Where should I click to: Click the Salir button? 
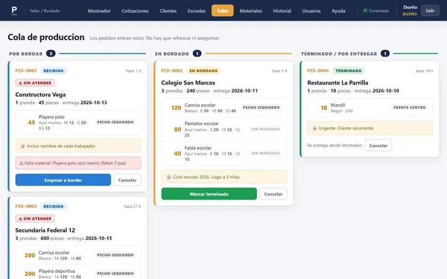pos(430,11)
